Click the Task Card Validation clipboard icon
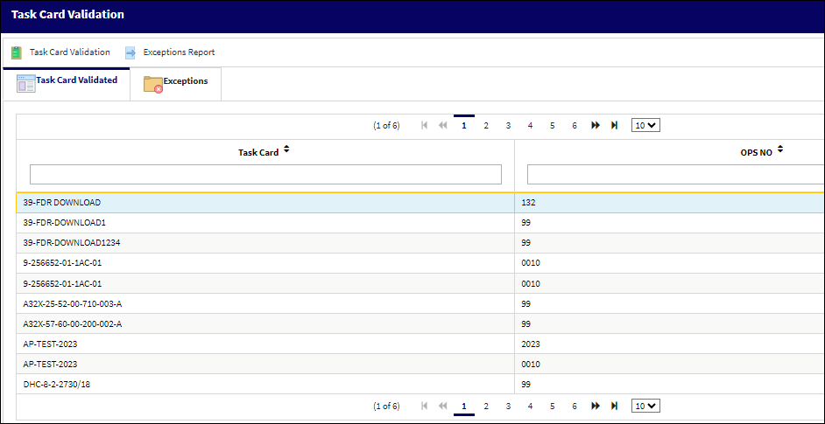This screenshot has height=424, width=825. click(x=17, y=52)
